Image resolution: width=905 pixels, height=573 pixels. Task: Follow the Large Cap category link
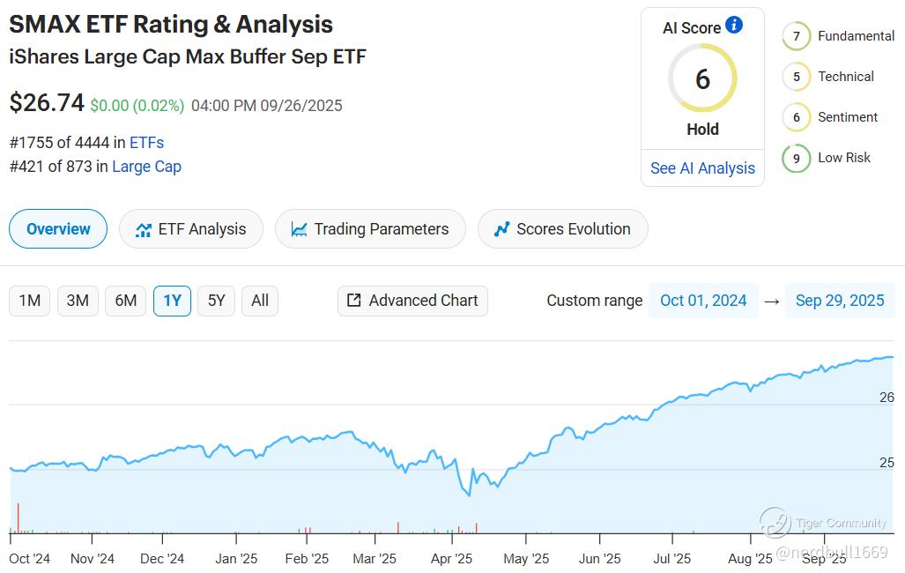tap(146, 167)
